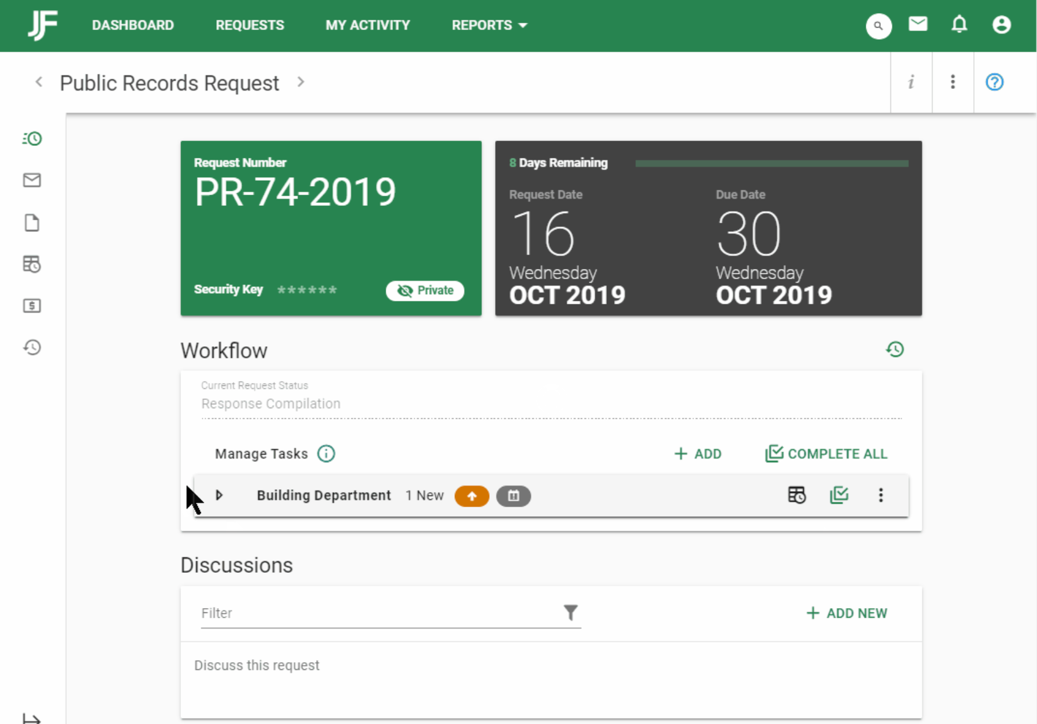1037x724 pixels.
Task: Open the Reports dropdown menu
Action: (x=489, y=25)
